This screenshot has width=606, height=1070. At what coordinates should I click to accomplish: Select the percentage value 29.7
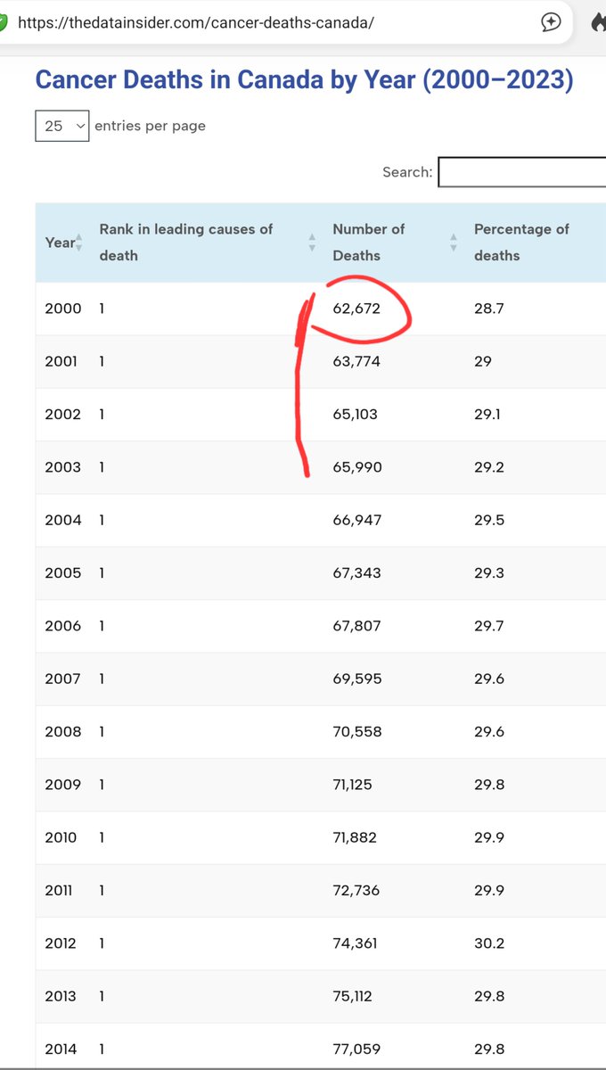488,626
